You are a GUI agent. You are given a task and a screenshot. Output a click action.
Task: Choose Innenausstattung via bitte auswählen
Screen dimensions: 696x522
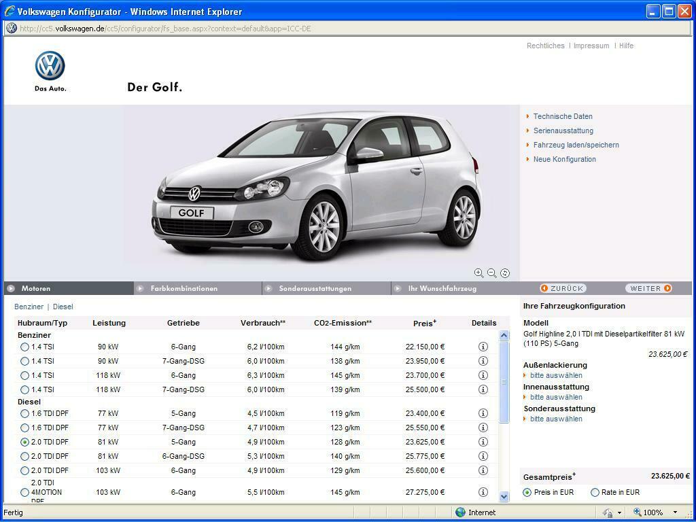[x=556, y=397]
